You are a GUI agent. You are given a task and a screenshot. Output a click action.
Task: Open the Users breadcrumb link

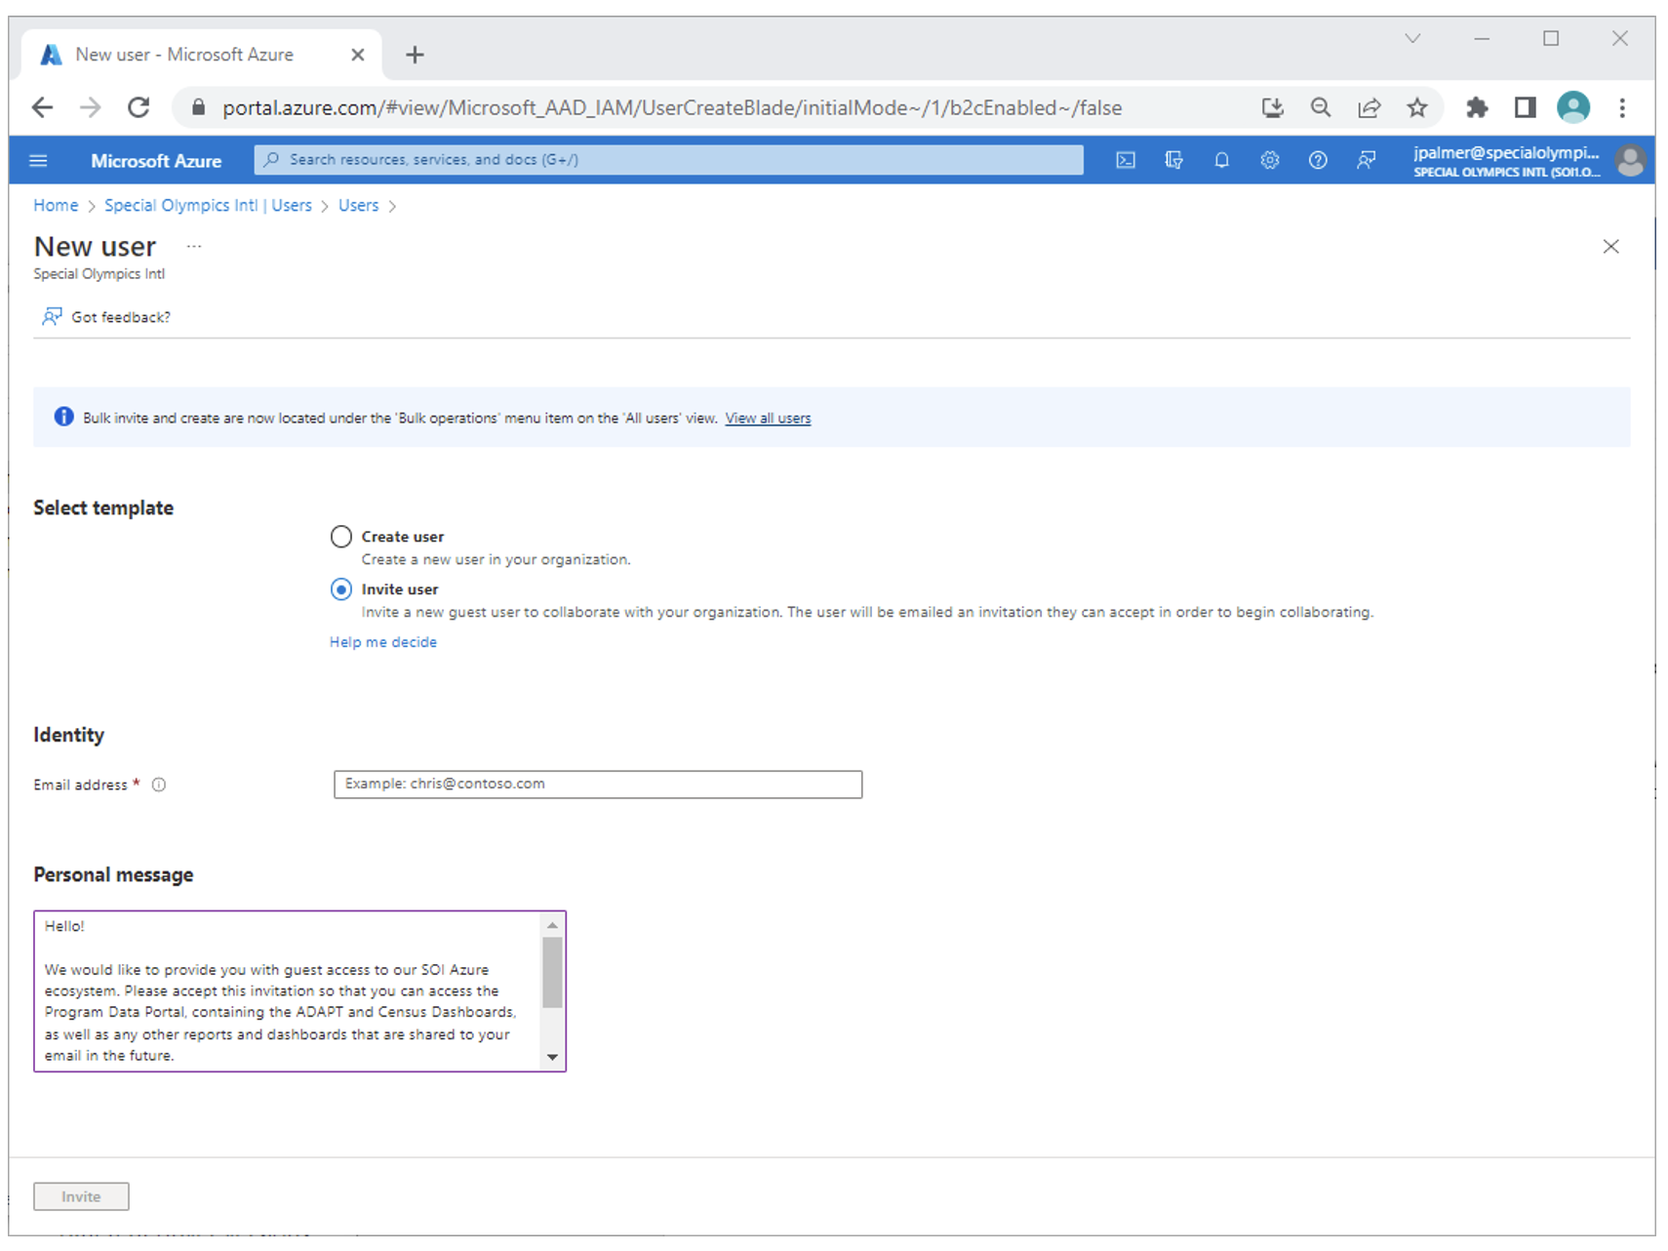pyautogui.click(x=358, y=206)
